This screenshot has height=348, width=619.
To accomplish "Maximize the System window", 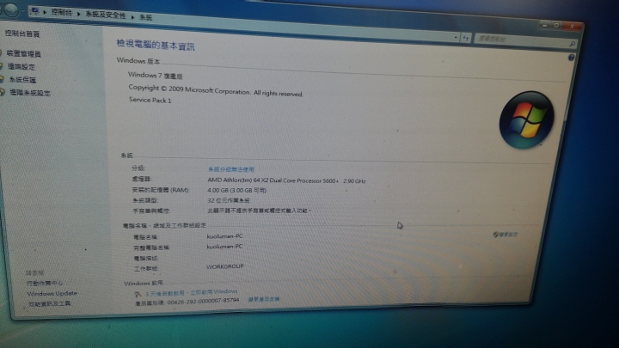I will pyautogui.click(x=556, y=26).
